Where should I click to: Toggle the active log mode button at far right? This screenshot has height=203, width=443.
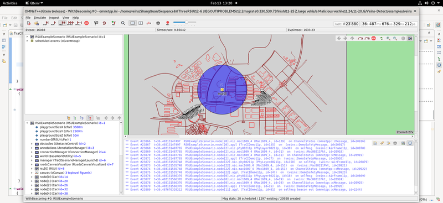pos(410,143)
